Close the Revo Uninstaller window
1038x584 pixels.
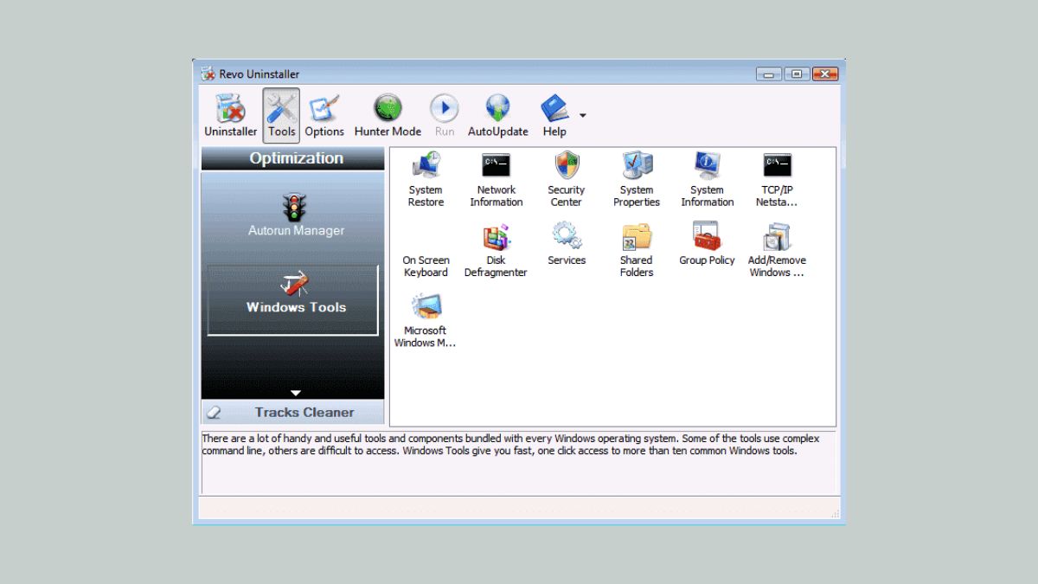[825, 74]
